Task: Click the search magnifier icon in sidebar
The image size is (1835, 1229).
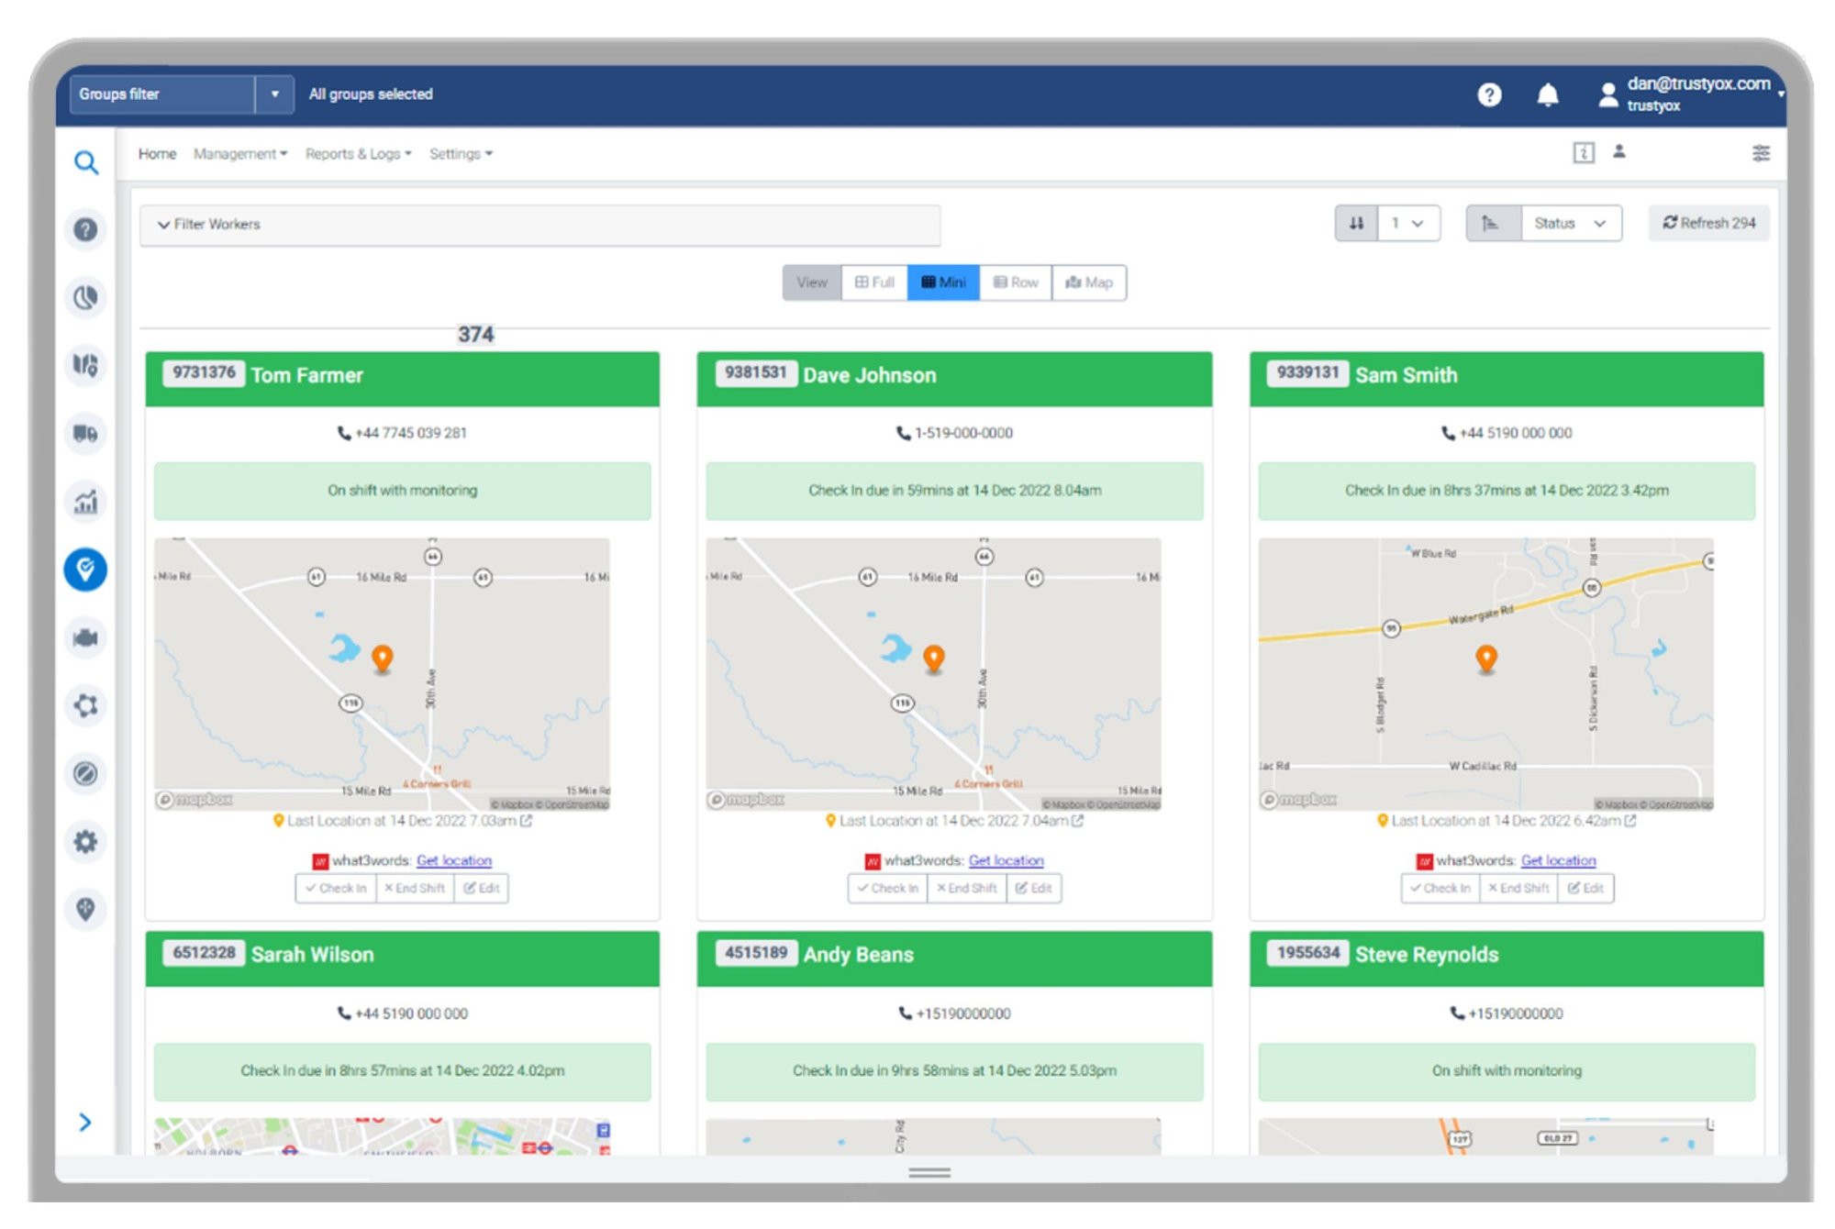Action: [86, 162]
